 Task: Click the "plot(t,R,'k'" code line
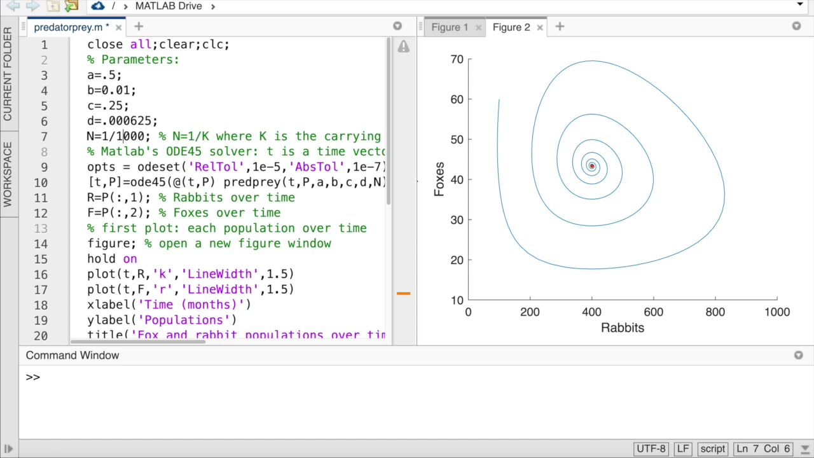point(191,274)
